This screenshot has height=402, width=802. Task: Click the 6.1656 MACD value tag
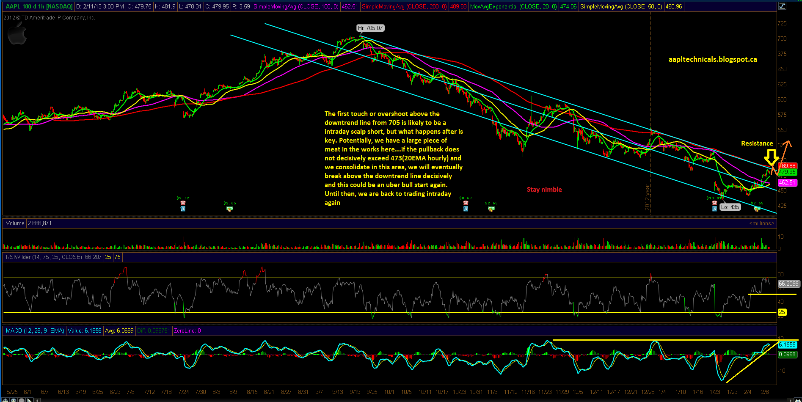[787, 344]
